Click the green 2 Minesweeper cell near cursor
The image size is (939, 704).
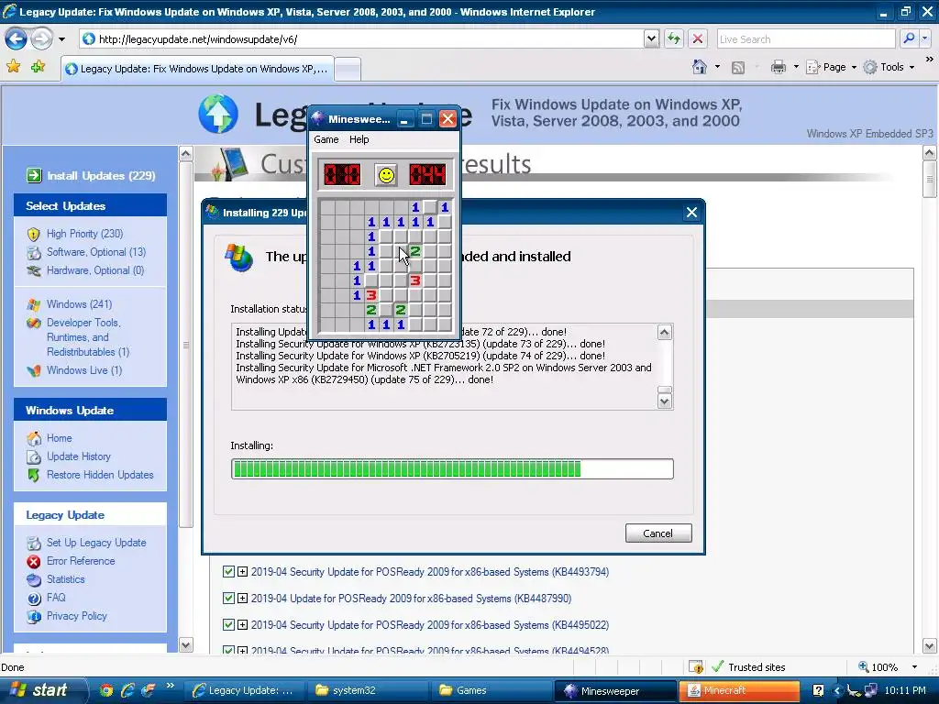[415, 251]
